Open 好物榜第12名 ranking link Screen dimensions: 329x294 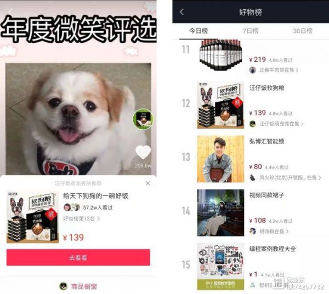coord(81,218)
